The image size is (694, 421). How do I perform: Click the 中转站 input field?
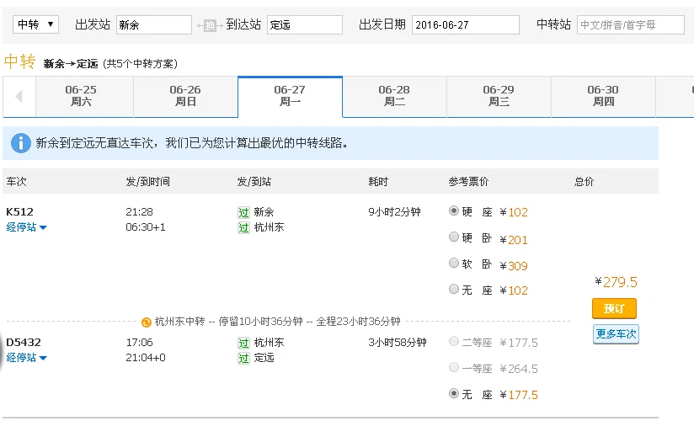click(x=631, y=24)
